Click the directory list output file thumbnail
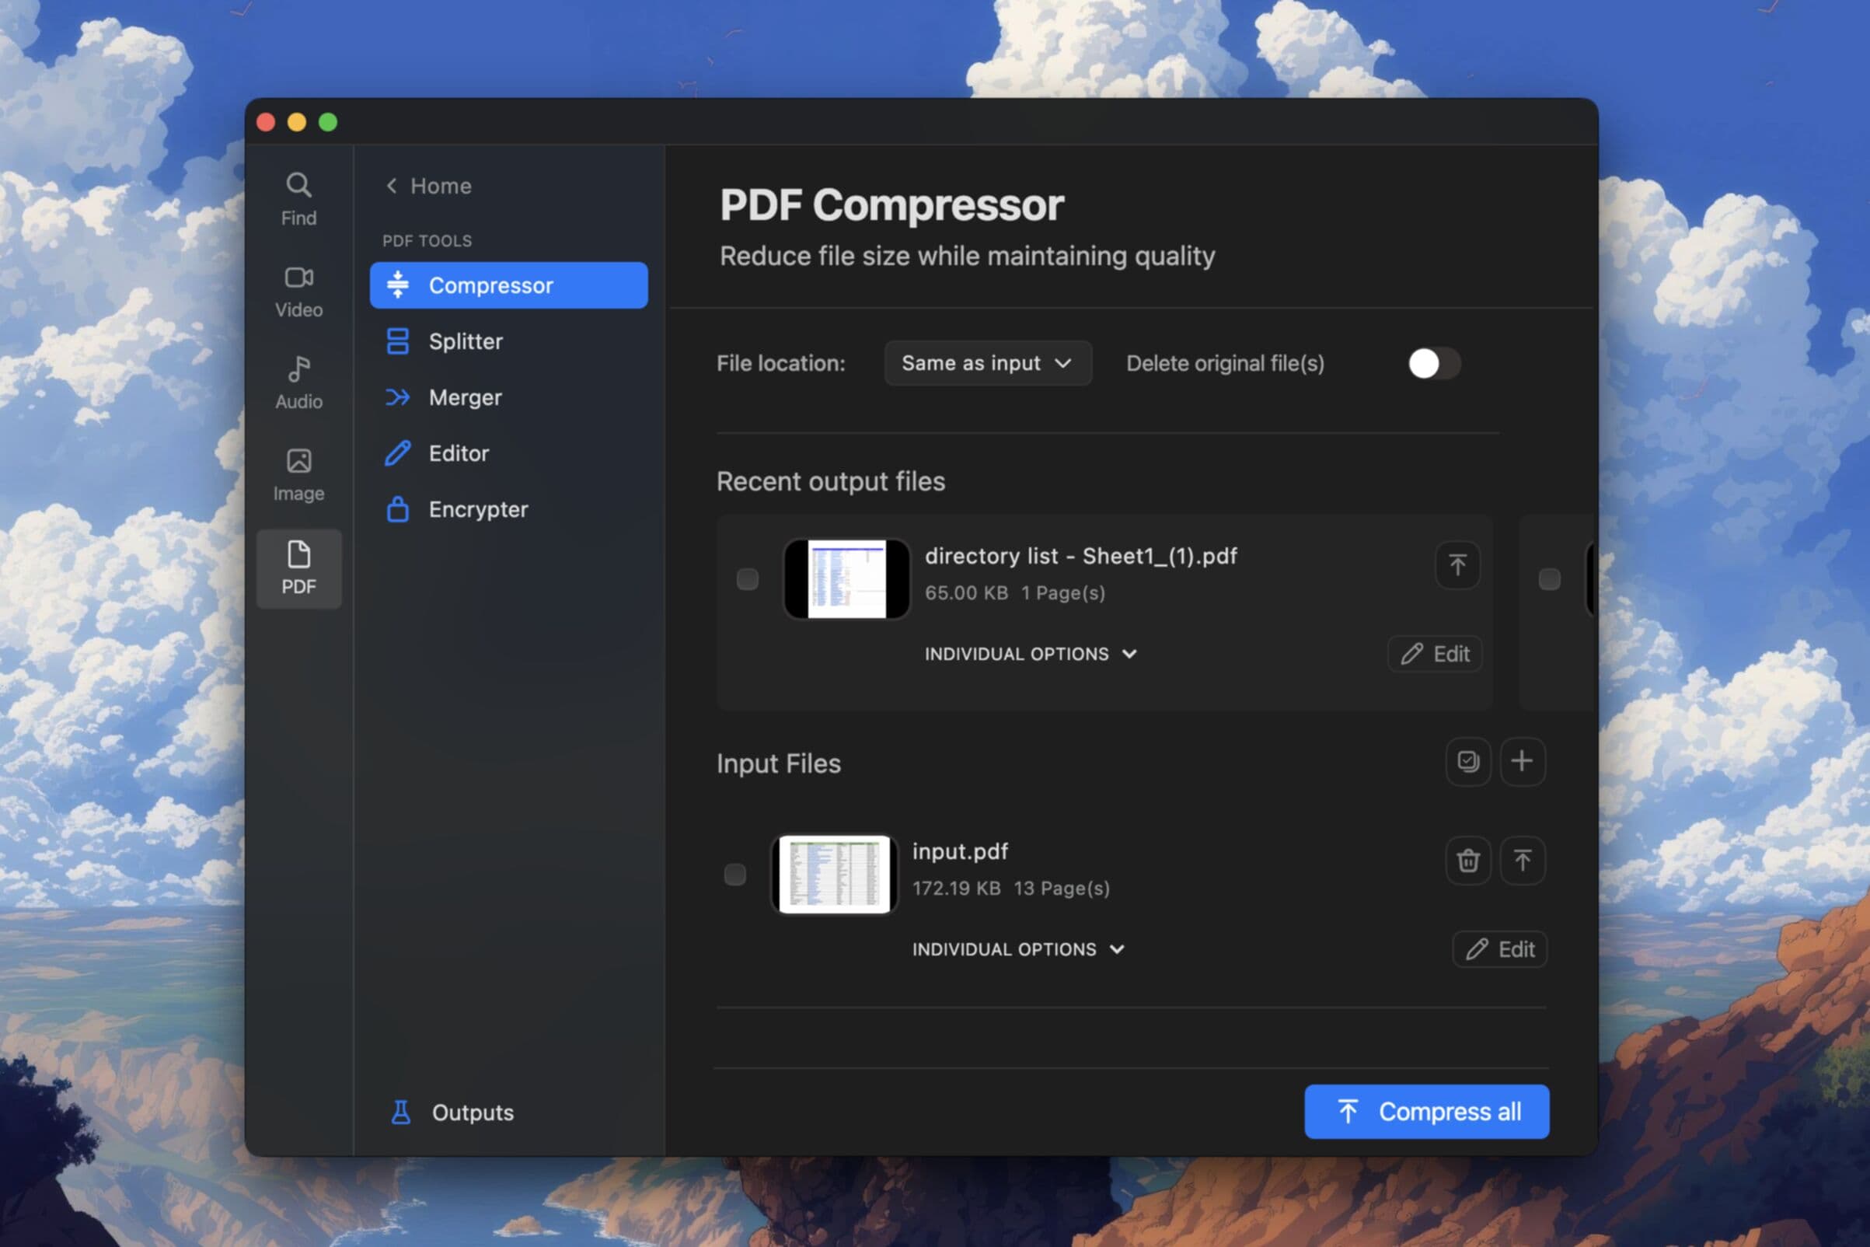This screenshot has width=1870, height=1247. pos(846,579)
